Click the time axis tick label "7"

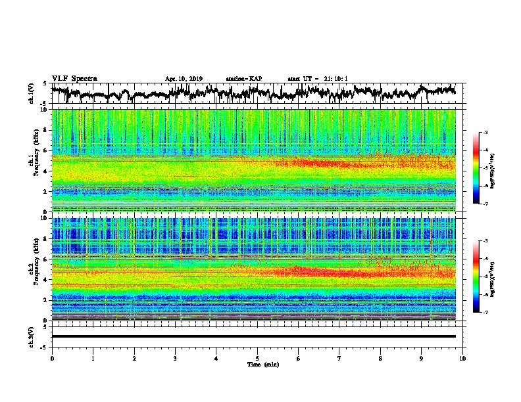[x=339, y=359]
